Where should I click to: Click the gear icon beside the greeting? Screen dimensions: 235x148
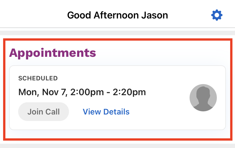click(217, 15)
